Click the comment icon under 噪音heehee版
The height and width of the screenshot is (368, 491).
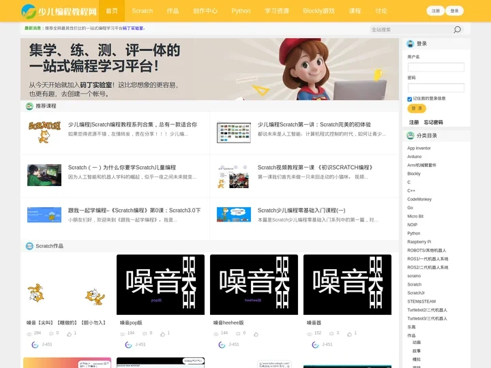pos(238,333)
